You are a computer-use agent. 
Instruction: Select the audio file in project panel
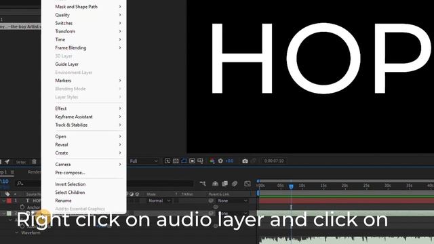(x=20, y=27)
